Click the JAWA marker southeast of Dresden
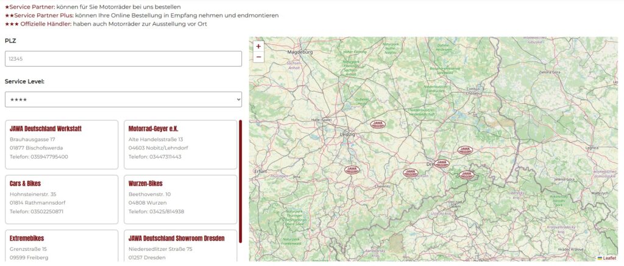This screenshot has width=624, height=266. (466, 174)
